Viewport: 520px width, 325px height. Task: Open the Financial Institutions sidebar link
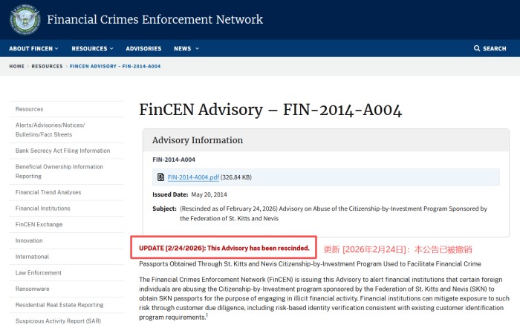pyautogui.click(x=43, y=209)
